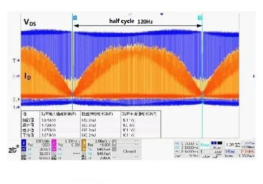Open channel 1 volts per division setting

[x=43, y=141]
